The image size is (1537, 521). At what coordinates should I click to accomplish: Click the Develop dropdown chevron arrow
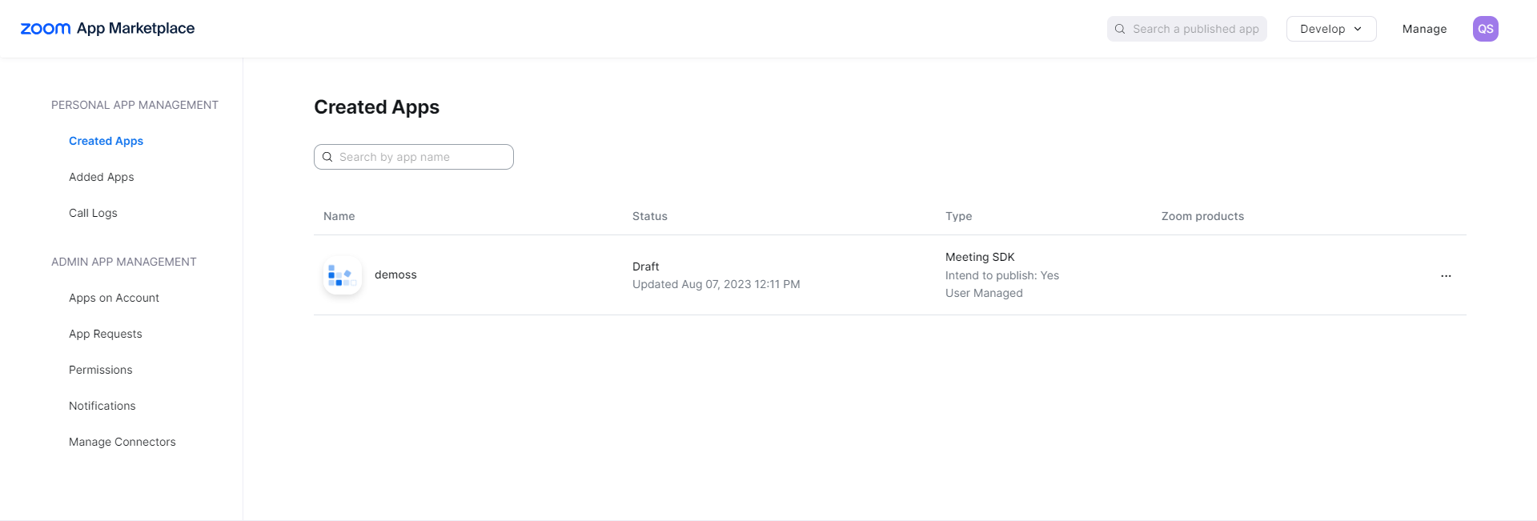tap(1358, 29)
